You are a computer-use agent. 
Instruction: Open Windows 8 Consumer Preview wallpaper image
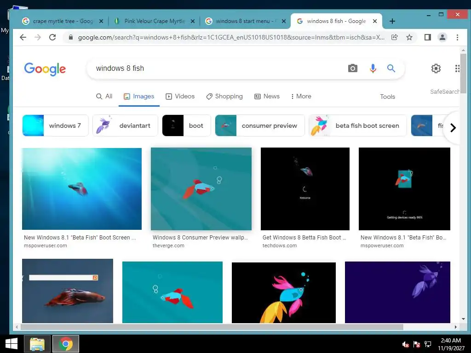(x=201, y=189)
